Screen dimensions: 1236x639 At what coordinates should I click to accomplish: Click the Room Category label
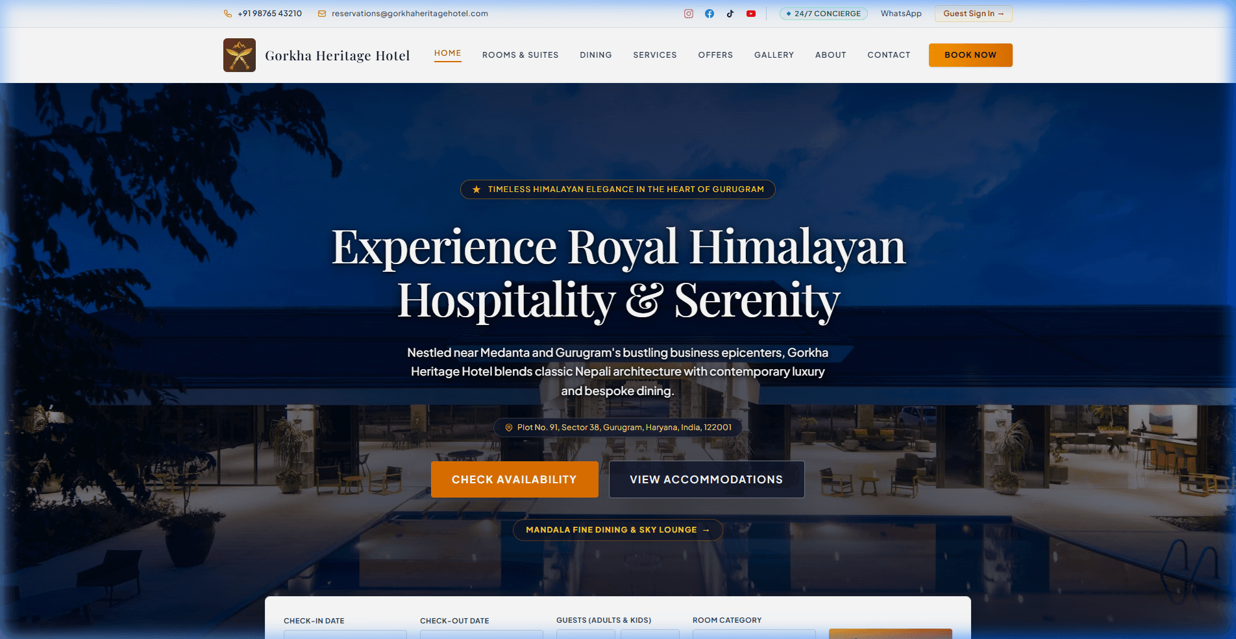click(x=727, y=620)
